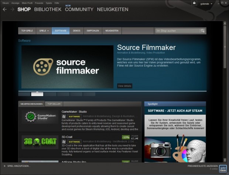Click the 3D-Coat price 67,14€

134,139
